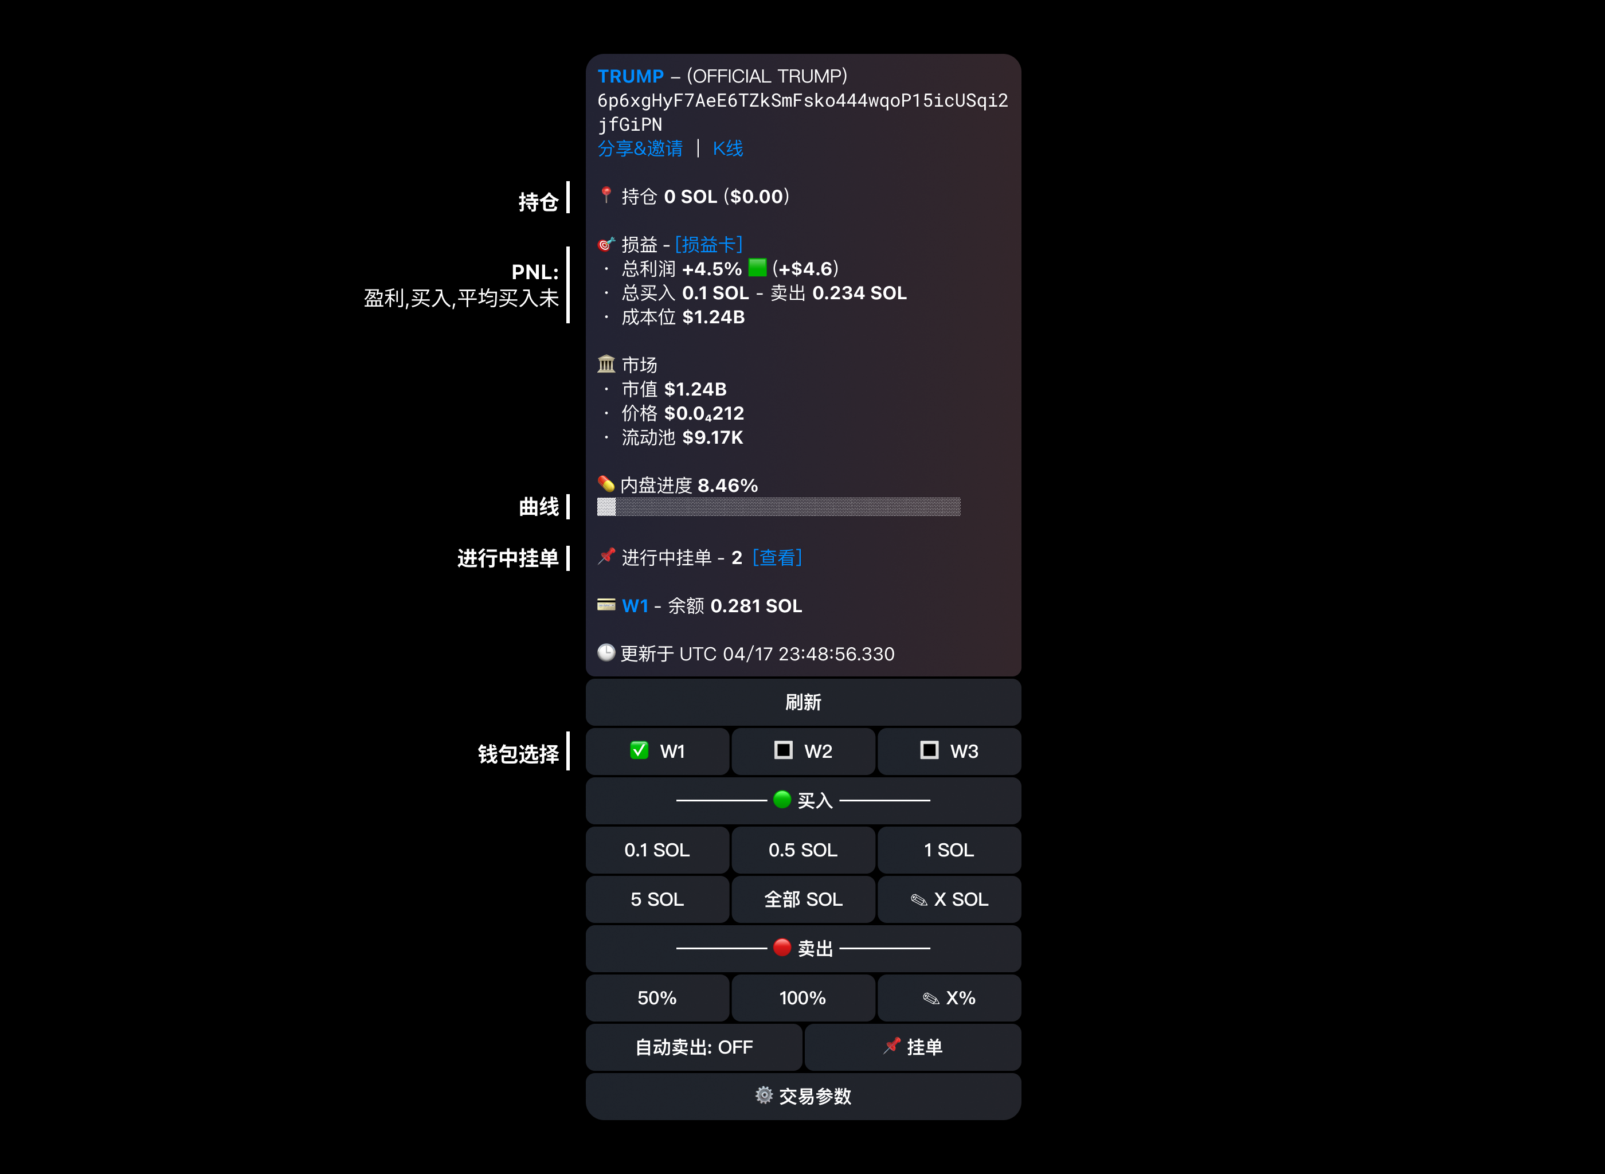The image size is (1605, 1174).
Task: Open the 损益卡 link
Action: [x=708, y=244]
